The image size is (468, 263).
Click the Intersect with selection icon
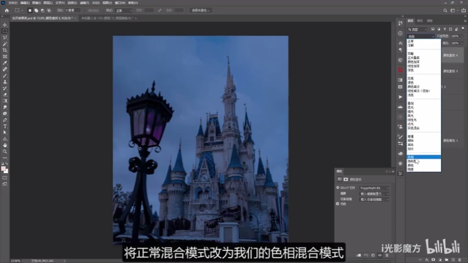[49, 10]
